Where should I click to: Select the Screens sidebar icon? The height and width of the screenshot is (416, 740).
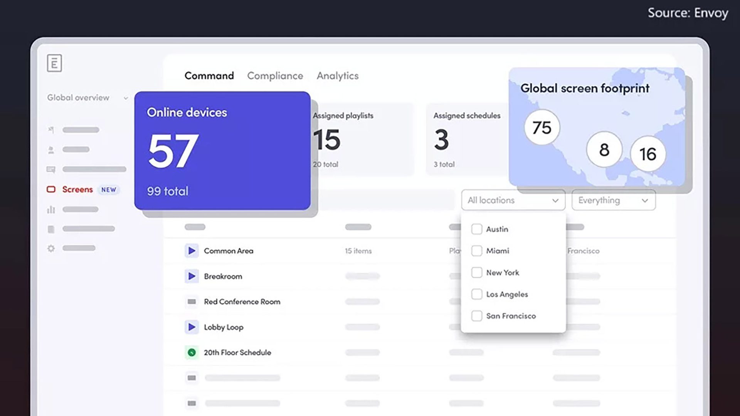click(52, 189)
